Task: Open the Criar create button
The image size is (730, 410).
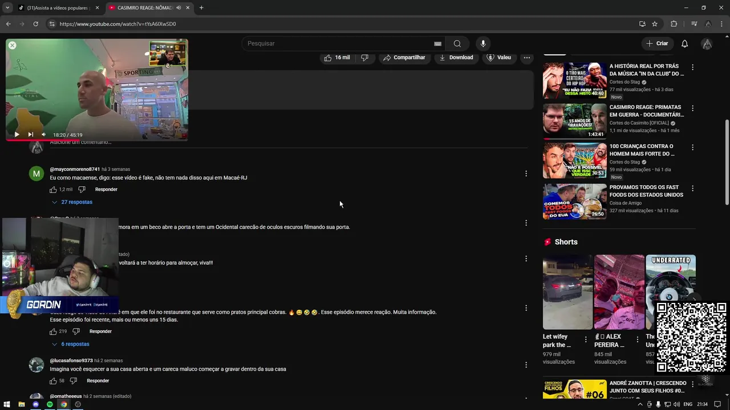Action: [658, 44]
